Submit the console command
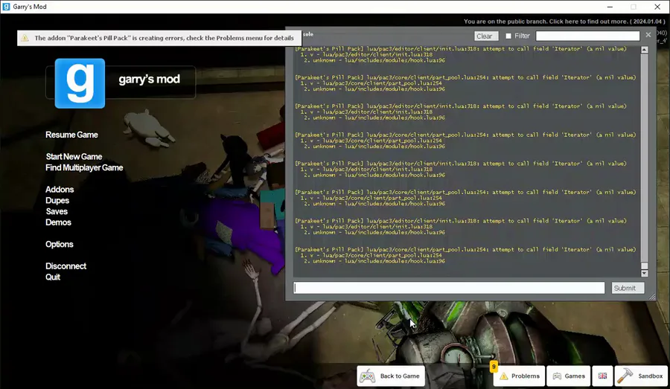Viewport: 670px width, 389px height. coord(628,288)
